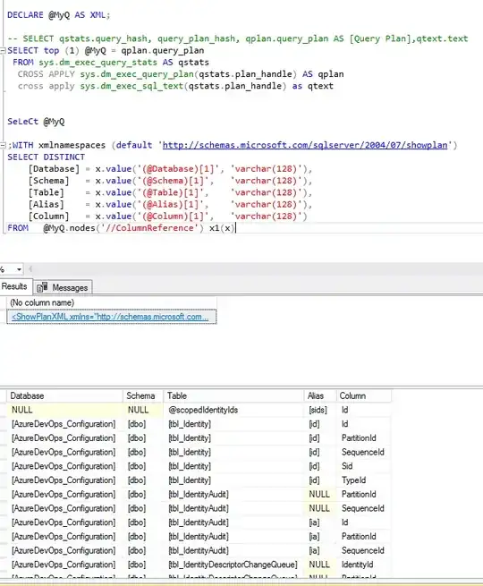Place cursor at end of FROM @MyQ.nodes line

[235, 228]
